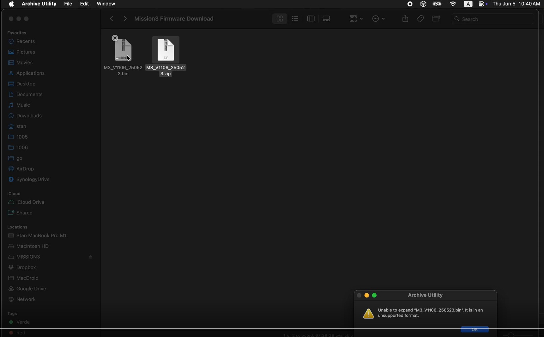The image size is (544, 337).
Task: Open the Group By dropdown
Action: (x=356, y=19)
